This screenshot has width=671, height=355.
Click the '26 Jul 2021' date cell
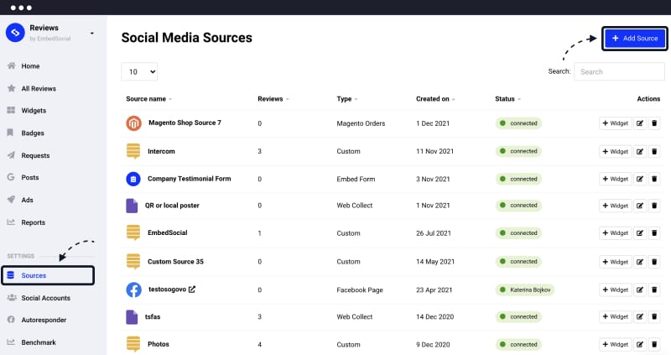click(x=434, y=233)
